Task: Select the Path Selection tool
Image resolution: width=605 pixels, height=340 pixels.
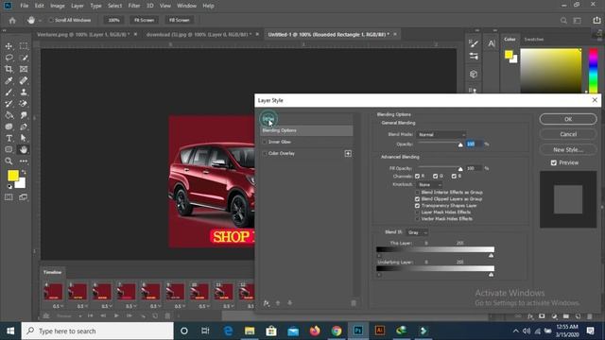Action: pyautogui.click(x=24, y=138)
